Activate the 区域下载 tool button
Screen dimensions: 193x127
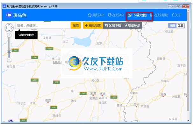pos(113,25)
